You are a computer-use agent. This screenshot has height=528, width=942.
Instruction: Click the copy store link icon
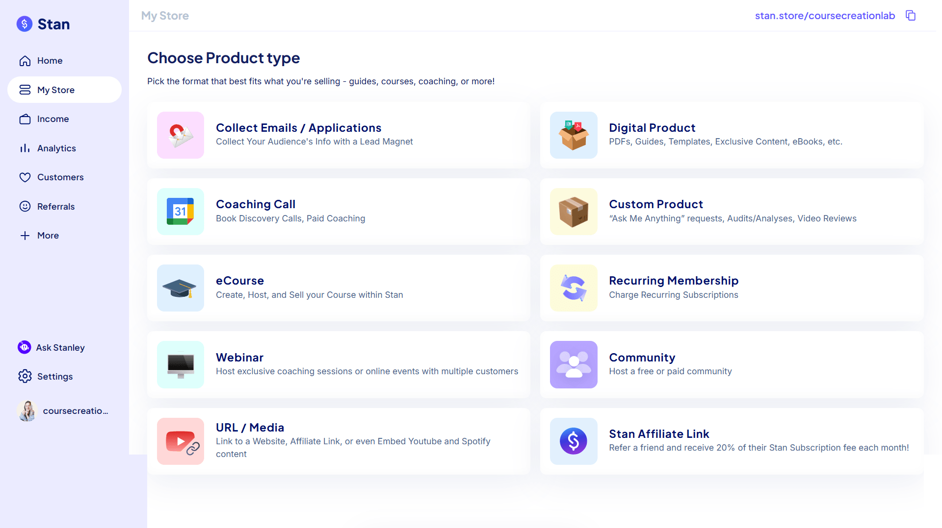coord(911,16)
